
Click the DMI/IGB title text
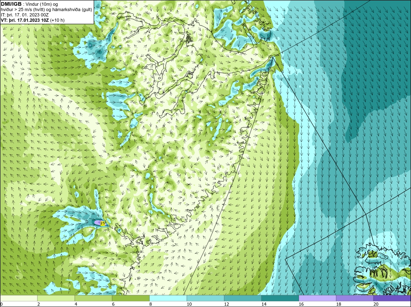point(11,4)
